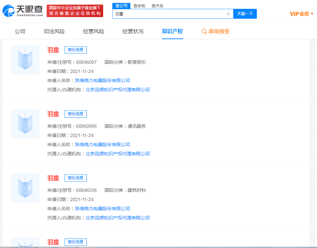This screenshot has width=317, height=248.
Task: Select the 知识产权 tab
Action: (172, 31)
